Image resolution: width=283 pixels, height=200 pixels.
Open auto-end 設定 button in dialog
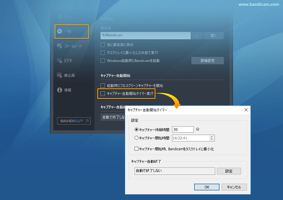coord(229,171)
